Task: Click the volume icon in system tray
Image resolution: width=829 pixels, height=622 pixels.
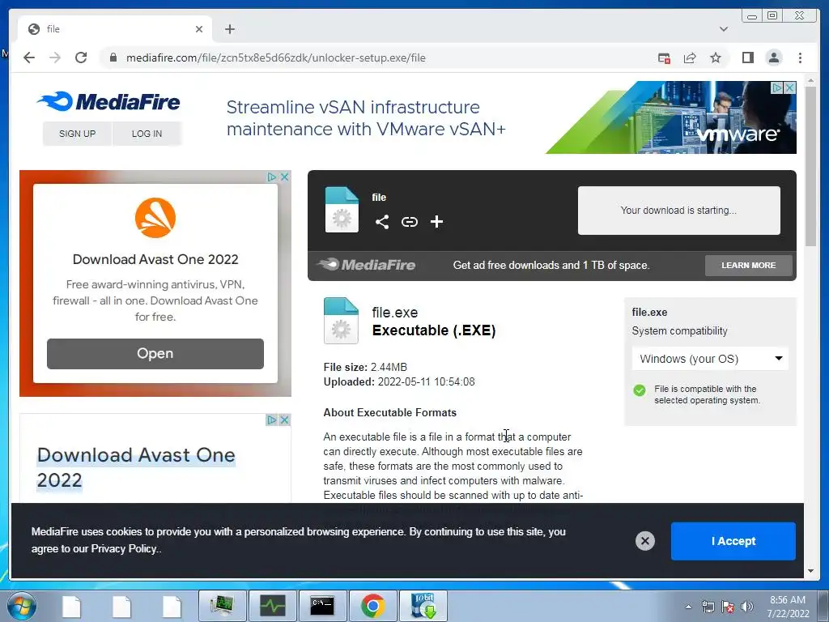Action: [746, 607]
